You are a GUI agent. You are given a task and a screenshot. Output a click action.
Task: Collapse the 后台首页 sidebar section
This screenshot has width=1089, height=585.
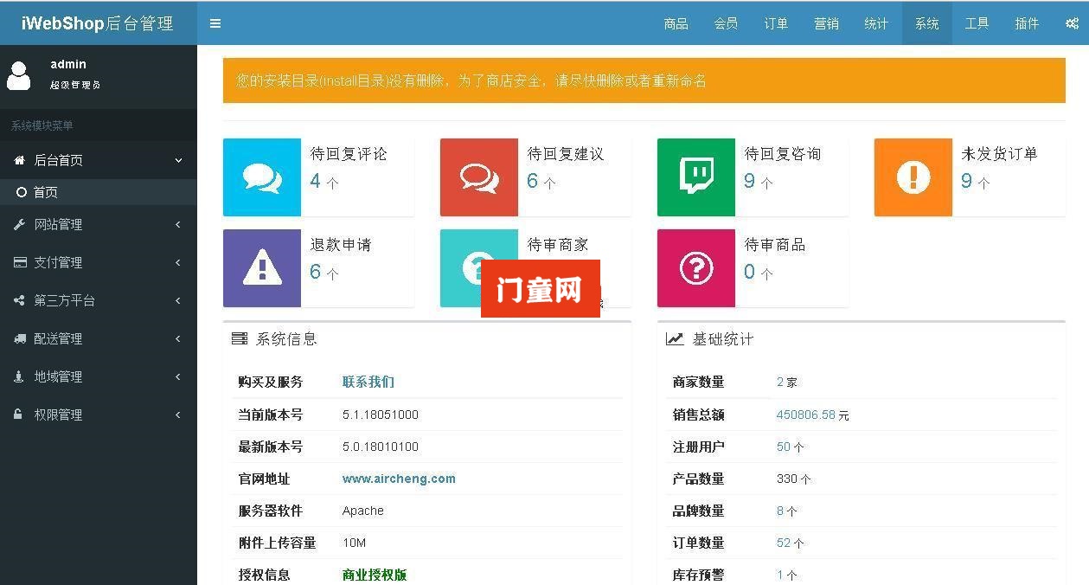pos(98,160)
